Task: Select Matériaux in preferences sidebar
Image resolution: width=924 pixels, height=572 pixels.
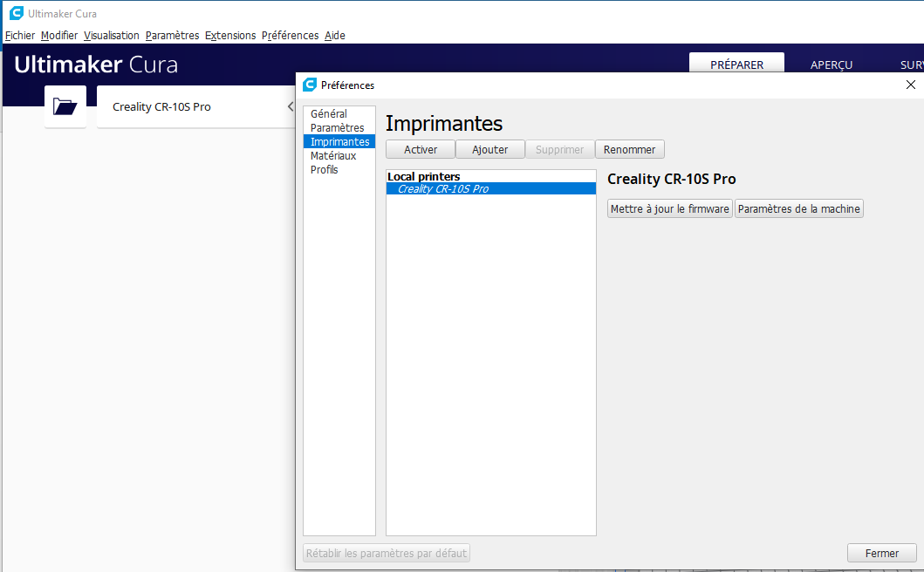Action: [x=339, y=155]
